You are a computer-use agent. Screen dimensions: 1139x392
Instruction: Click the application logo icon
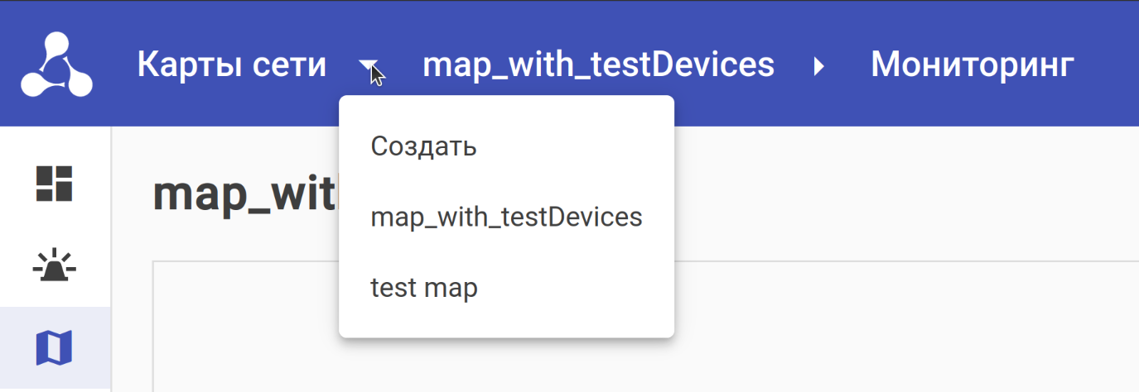[x=56, y=65]
